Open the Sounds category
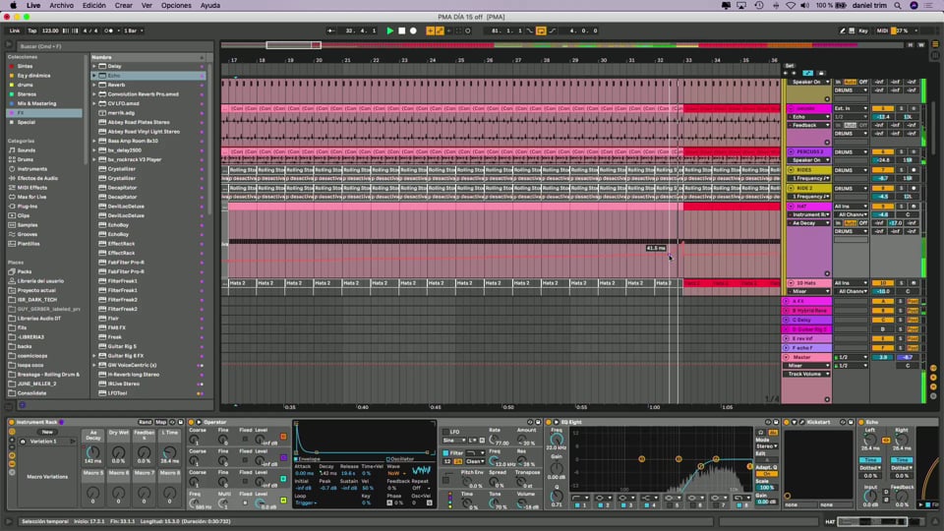 [x=26, y=150]
